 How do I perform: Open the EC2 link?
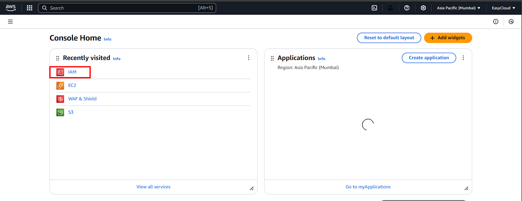72,85
